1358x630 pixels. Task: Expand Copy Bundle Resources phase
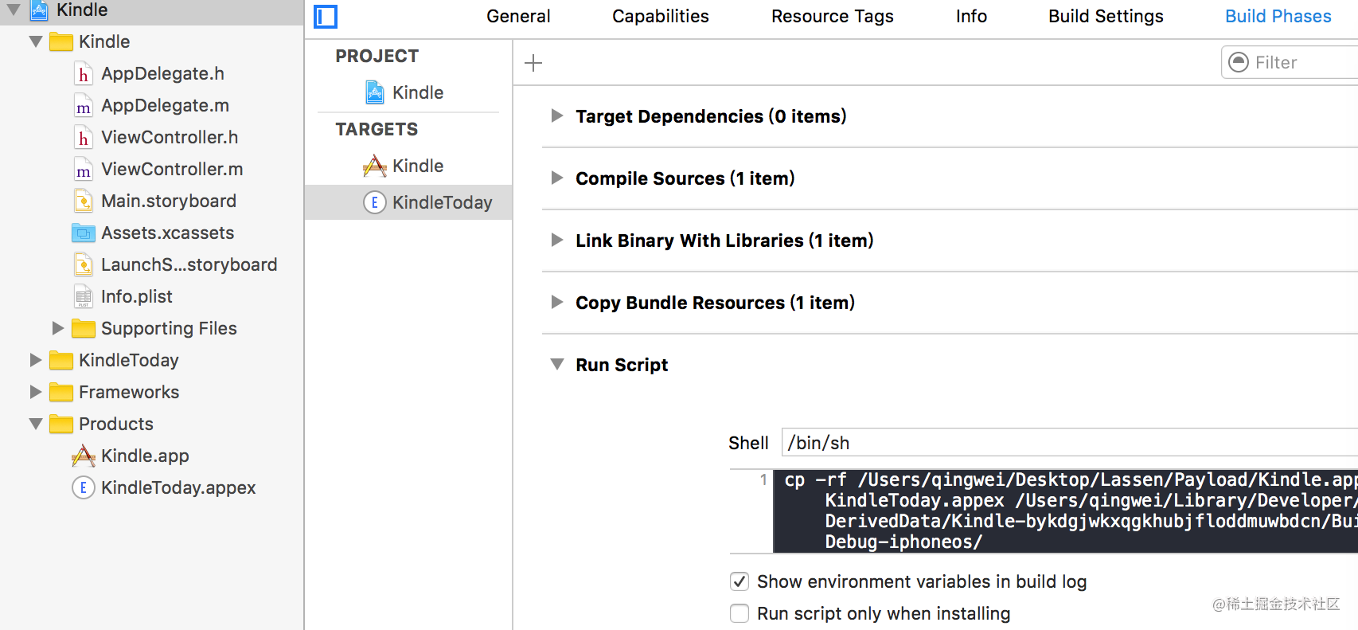point(556,303)
